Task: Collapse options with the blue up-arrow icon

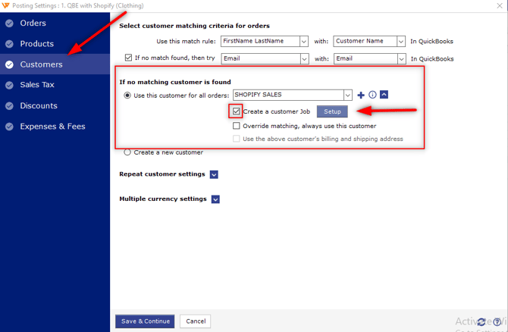Action: point(384,95)
